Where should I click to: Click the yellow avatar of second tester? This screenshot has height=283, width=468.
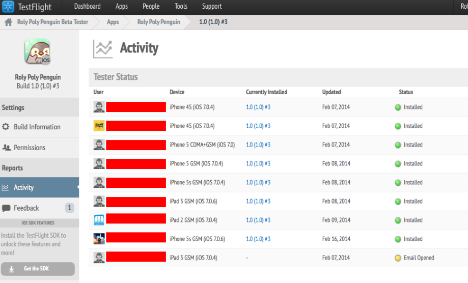click(99, 126)
